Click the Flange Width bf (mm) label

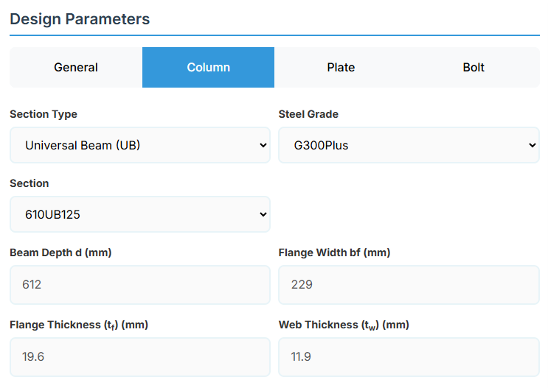(x=334, y=253)
